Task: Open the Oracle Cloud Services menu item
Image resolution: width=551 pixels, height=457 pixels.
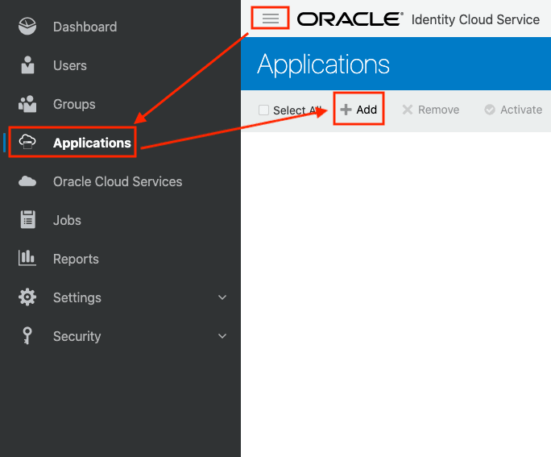Action: click(x=118, y=181)
